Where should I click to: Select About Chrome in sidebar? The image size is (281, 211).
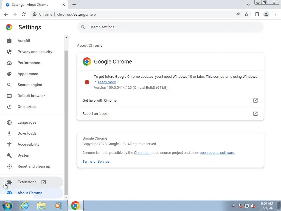pyautogui.click(x=32, y=193)
